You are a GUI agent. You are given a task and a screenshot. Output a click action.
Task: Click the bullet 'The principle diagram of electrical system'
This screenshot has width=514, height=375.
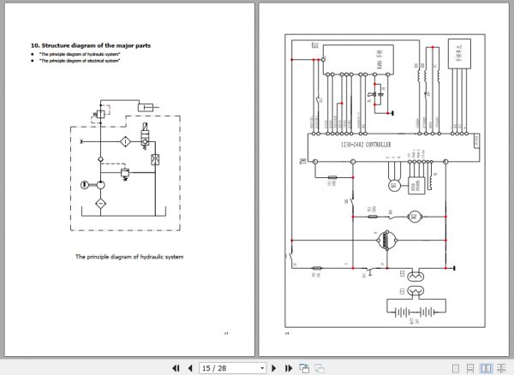click(80, 61)
